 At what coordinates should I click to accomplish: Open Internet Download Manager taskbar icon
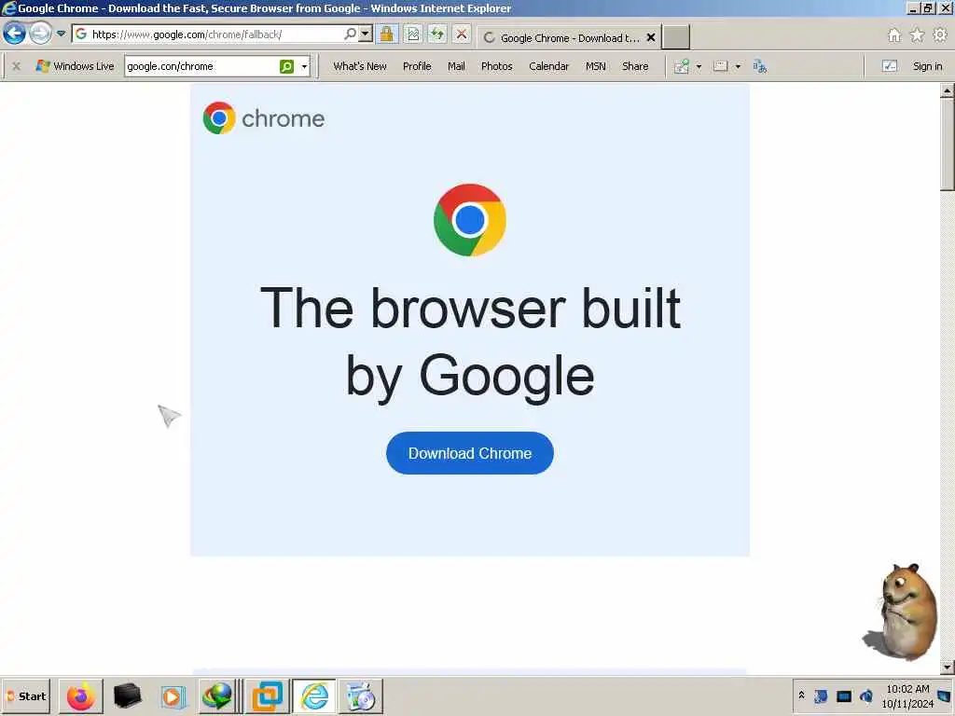click(217, 696)
